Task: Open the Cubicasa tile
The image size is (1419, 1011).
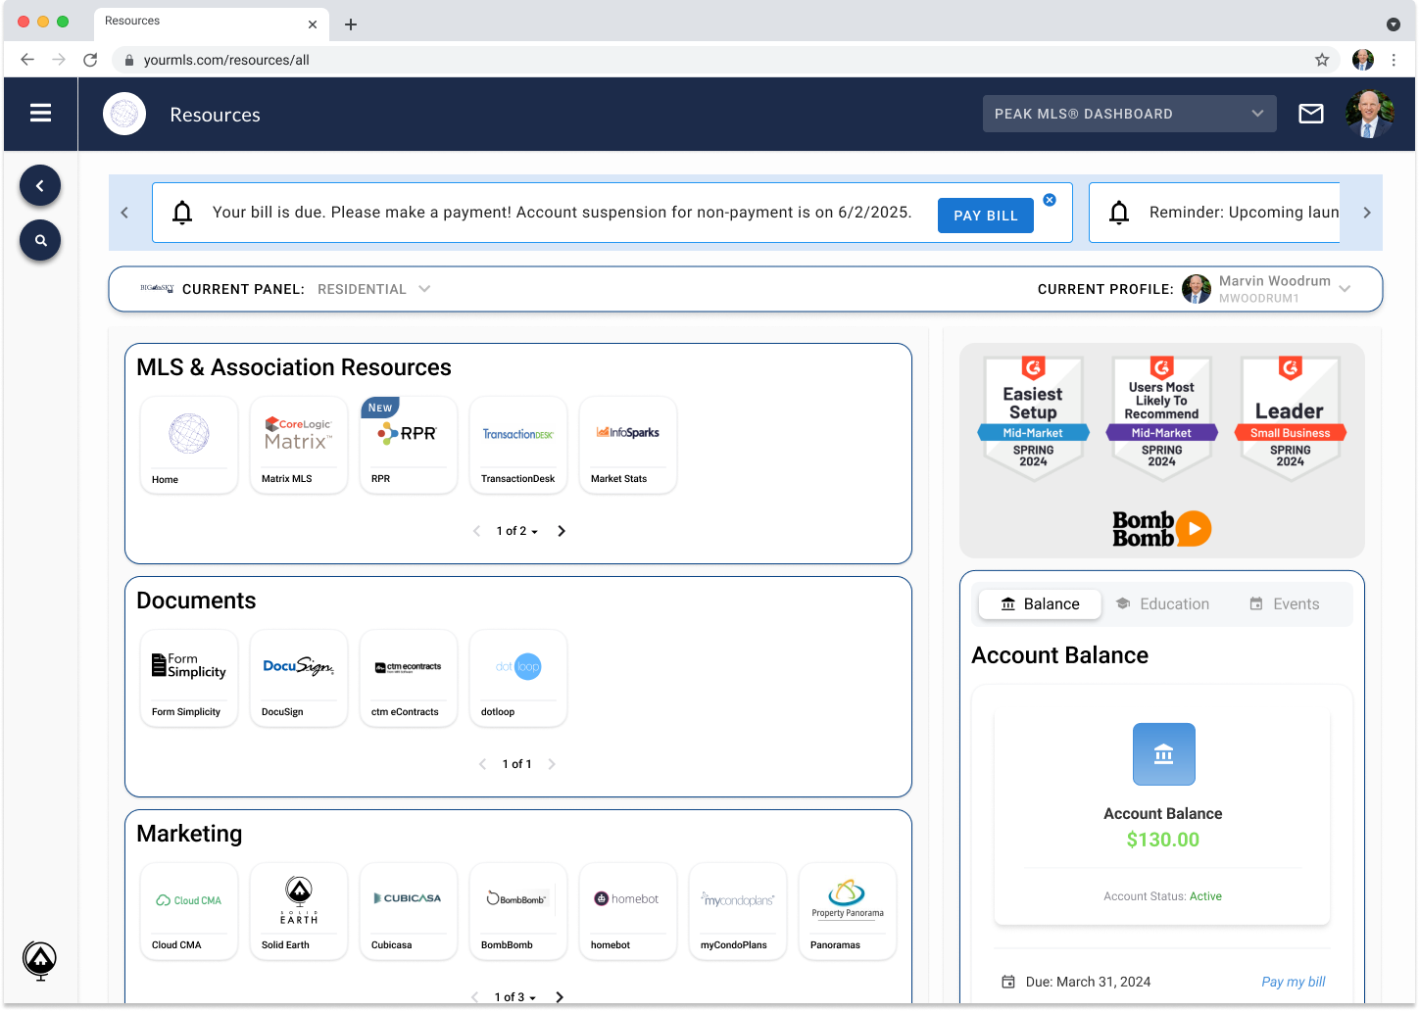Action: coord(409,911)
